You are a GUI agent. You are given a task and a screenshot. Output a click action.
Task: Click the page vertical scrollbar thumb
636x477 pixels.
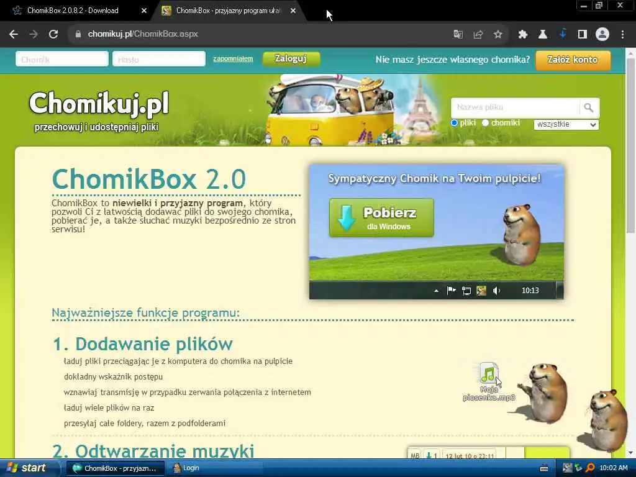[630, 145]
